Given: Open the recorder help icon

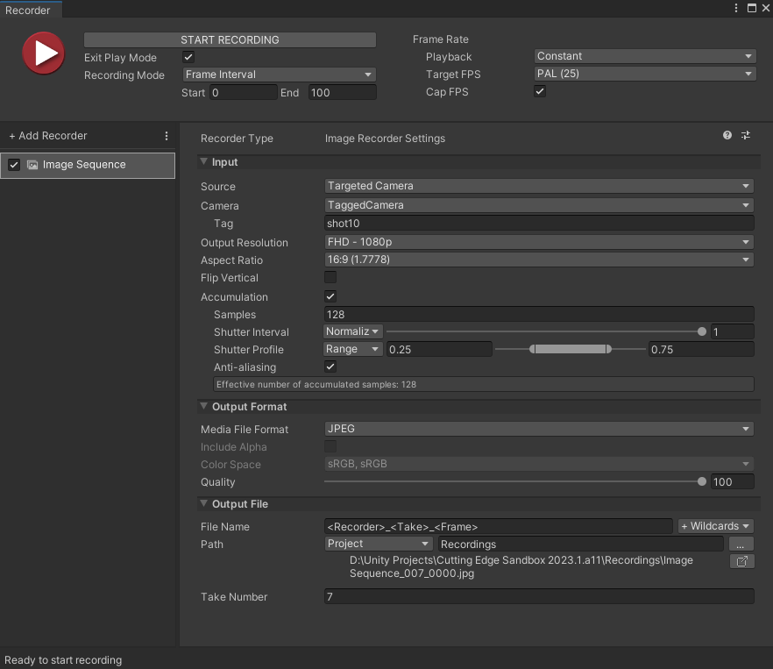Looking at the screenshot, I should coord(727,136).
